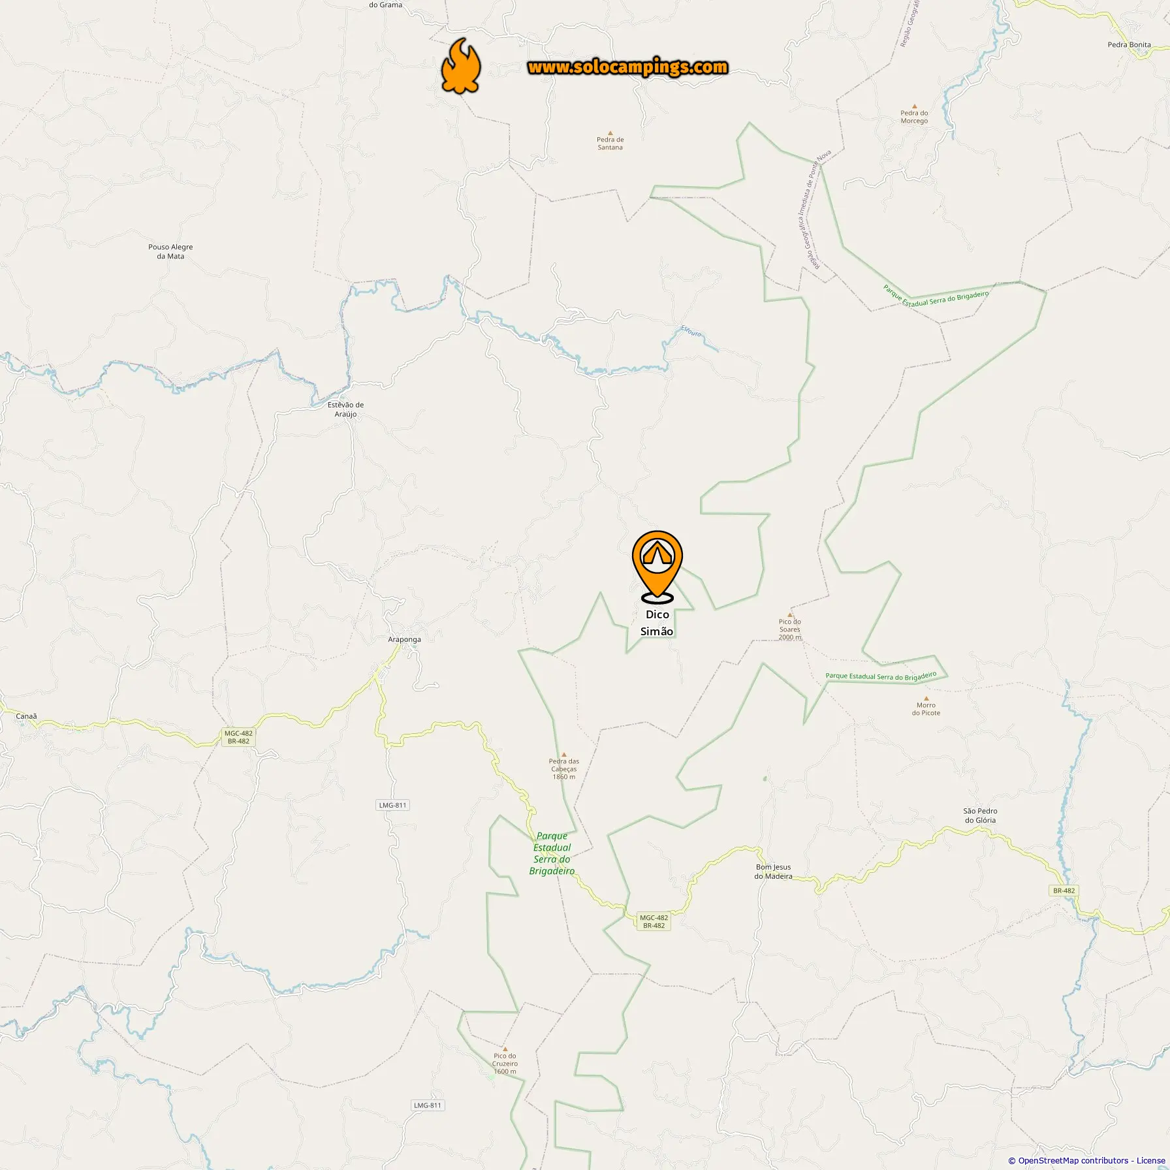Click the Pedra Bonita town label
The width and height of the screenshot is (1170, 1170).
1129,45
